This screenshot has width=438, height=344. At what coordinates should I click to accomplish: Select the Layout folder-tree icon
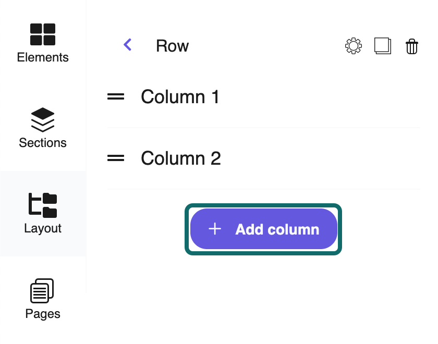43,205
